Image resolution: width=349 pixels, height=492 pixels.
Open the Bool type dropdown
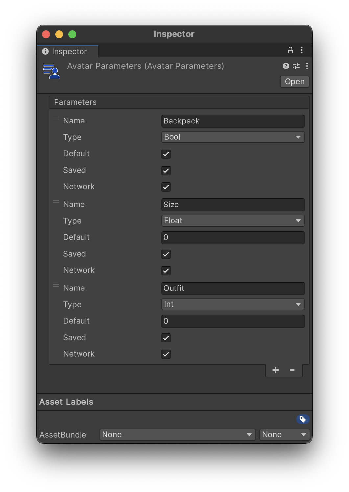click(233, 137)
